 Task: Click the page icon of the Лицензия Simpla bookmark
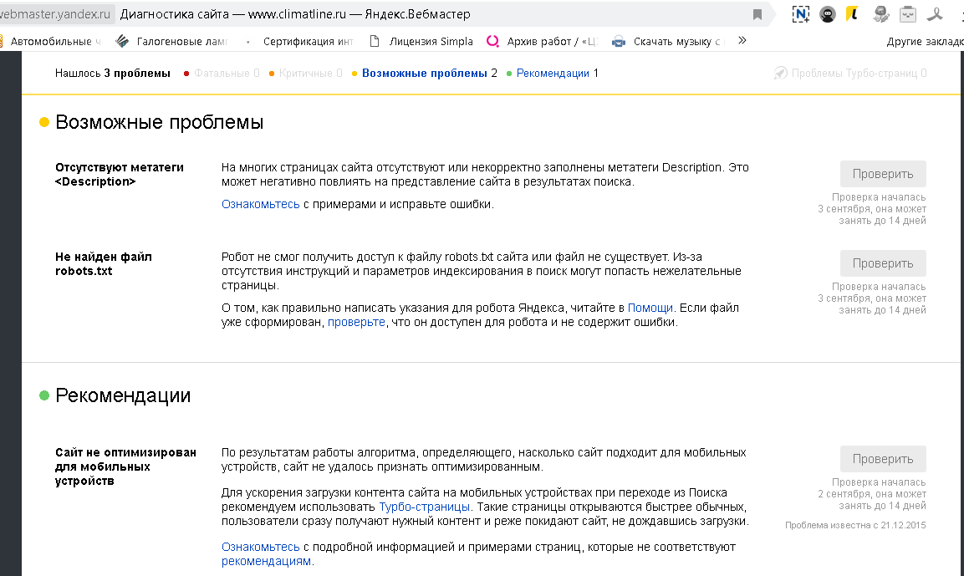tap(375, 41)
